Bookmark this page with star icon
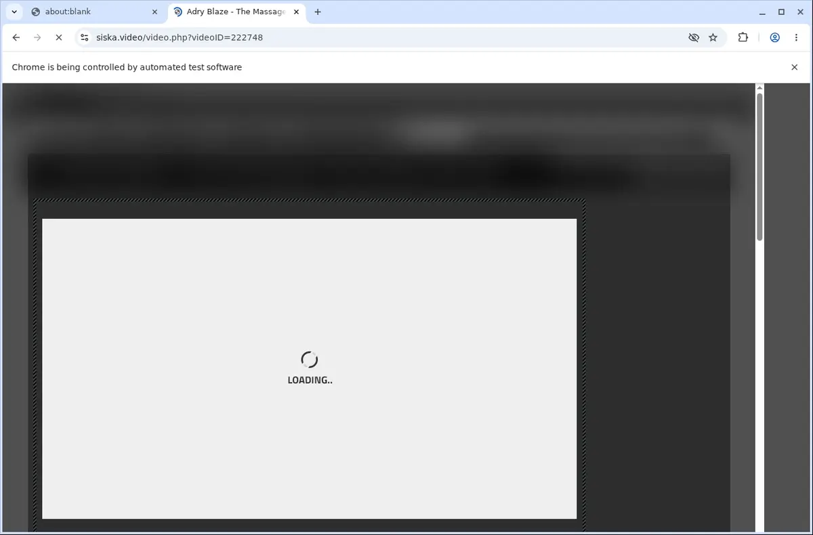The height and width of the screenshot is (535, 813). point(713,38)
